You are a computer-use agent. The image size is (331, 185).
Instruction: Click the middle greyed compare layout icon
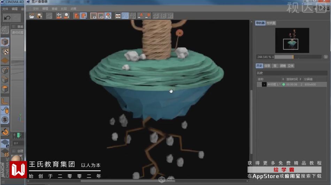[163, 16]
